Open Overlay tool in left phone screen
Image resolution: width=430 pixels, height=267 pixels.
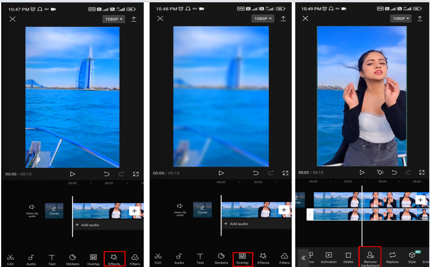(x=93, y=259)
